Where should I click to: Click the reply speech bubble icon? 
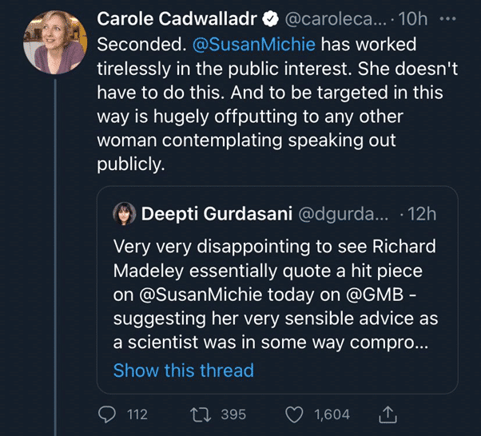point(106,414)
